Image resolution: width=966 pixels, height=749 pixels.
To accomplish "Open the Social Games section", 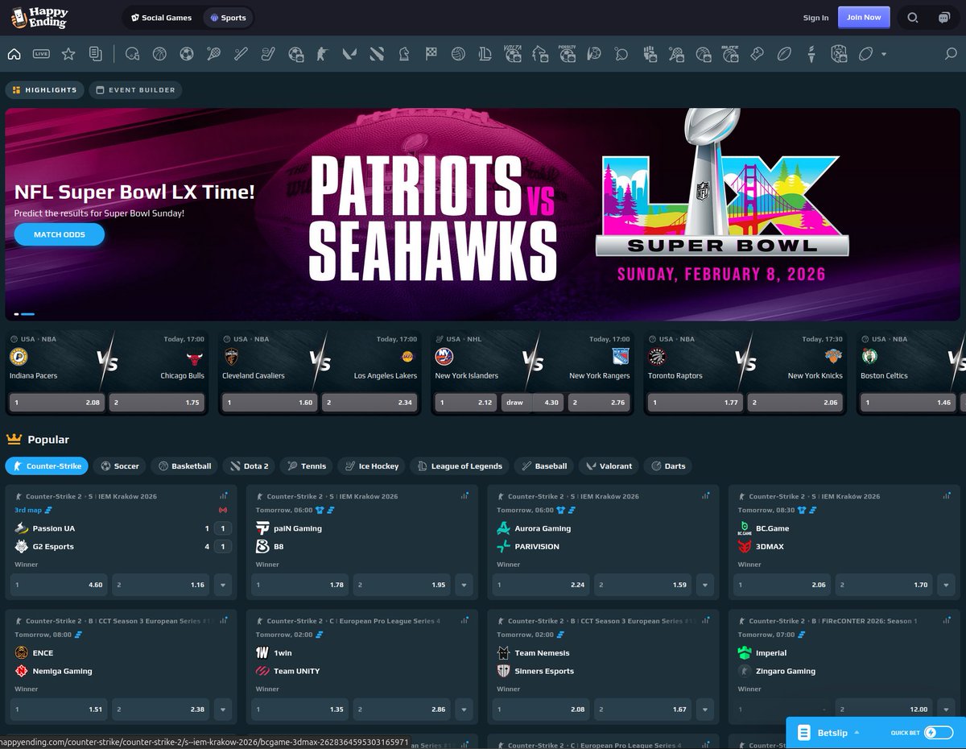I will coord(161,17).
